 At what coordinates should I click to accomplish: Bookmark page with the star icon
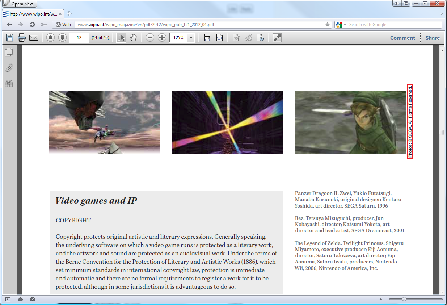(328, 25)
